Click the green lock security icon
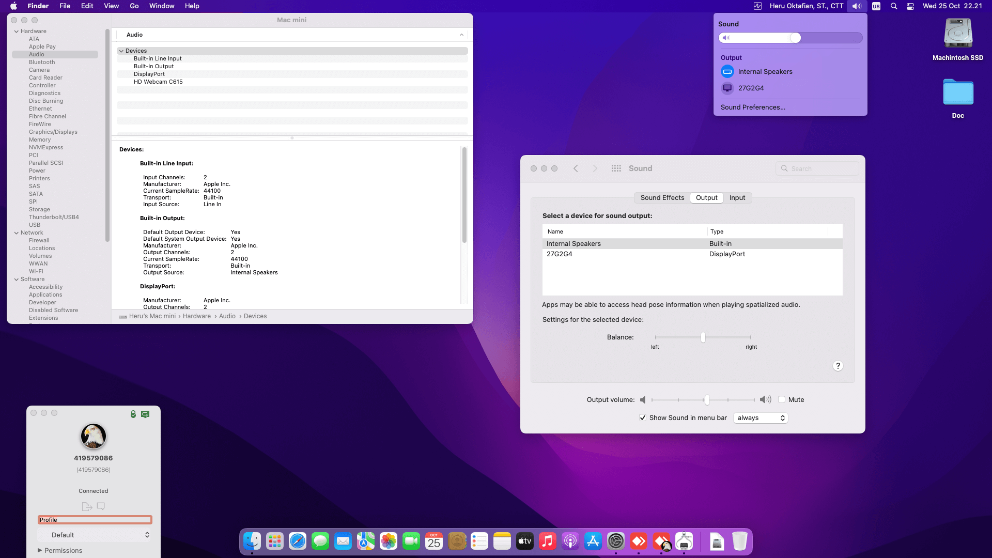The height and width of the screenshot is (558, 992). 133,414
